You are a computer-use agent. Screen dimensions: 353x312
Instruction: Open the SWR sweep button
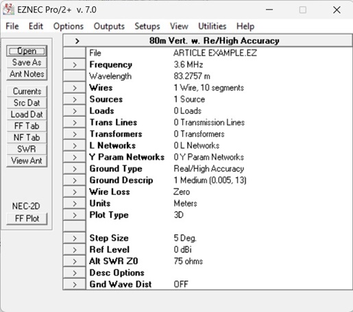(27, 149)
